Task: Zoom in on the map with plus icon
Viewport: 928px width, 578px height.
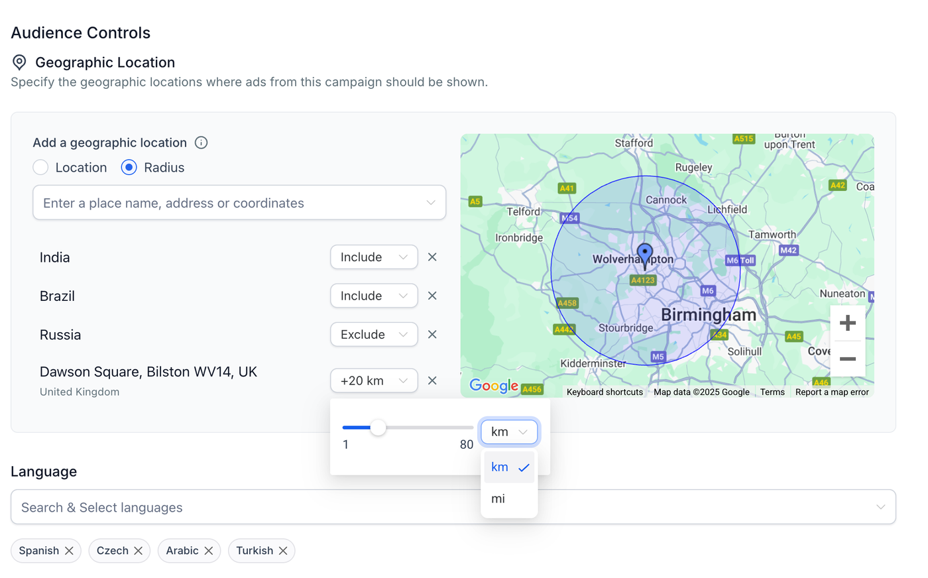Action: click(847, 323)
